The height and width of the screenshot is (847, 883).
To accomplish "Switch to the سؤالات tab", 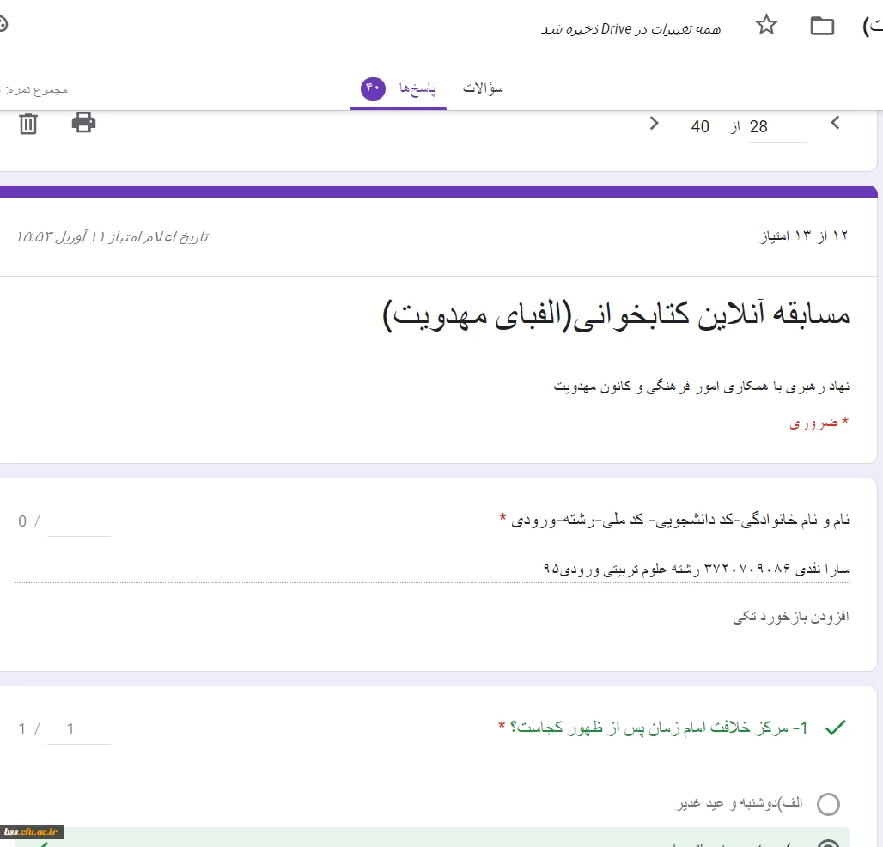I will coord(483,88).
